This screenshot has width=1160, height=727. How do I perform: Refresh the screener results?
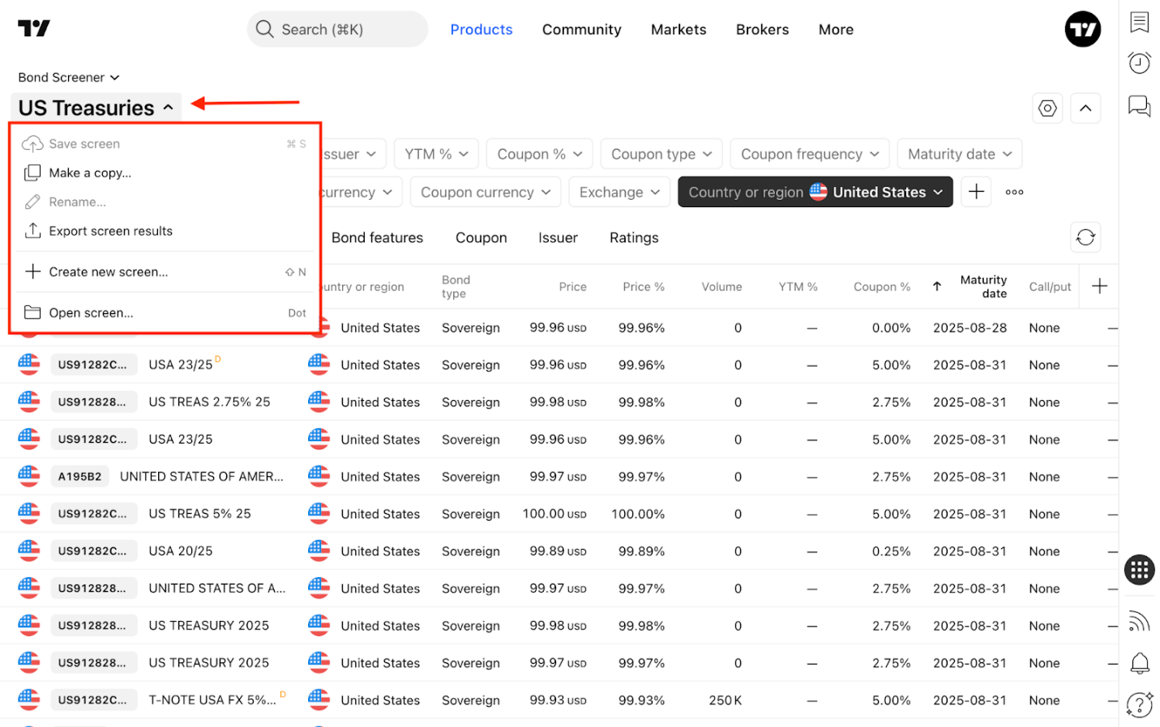(1085, 237)
